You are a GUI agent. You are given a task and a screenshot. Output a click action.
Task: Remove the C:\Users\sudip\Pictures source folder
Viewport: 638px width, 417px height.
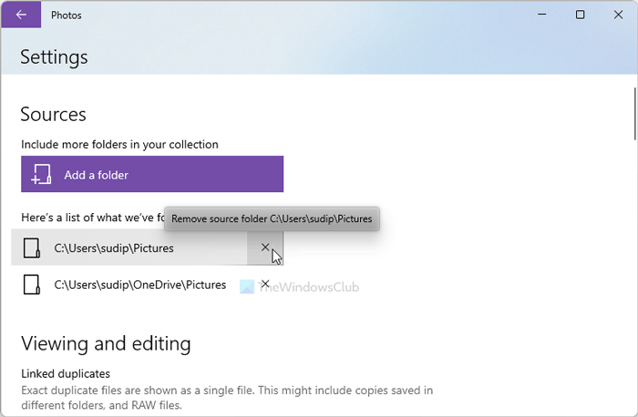pyautogui.click(x=265, y=248)
